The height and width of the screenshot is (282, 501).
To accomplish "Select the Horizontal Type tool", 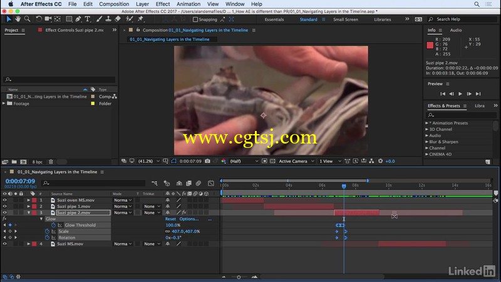I will (x=88, y=19).
